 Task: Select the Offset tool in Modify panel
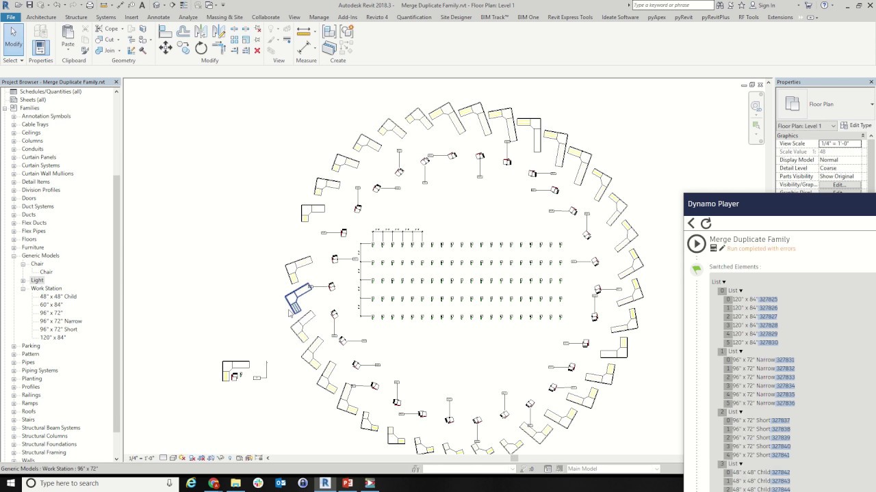click(x=183, y=31)
